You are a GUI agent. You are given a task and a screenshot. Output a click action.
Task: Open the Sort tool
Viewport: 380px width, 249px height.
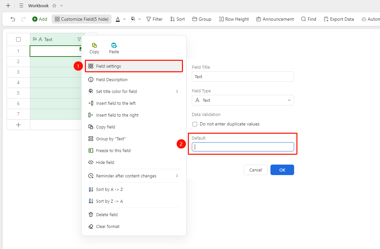[x=177, y=19]
